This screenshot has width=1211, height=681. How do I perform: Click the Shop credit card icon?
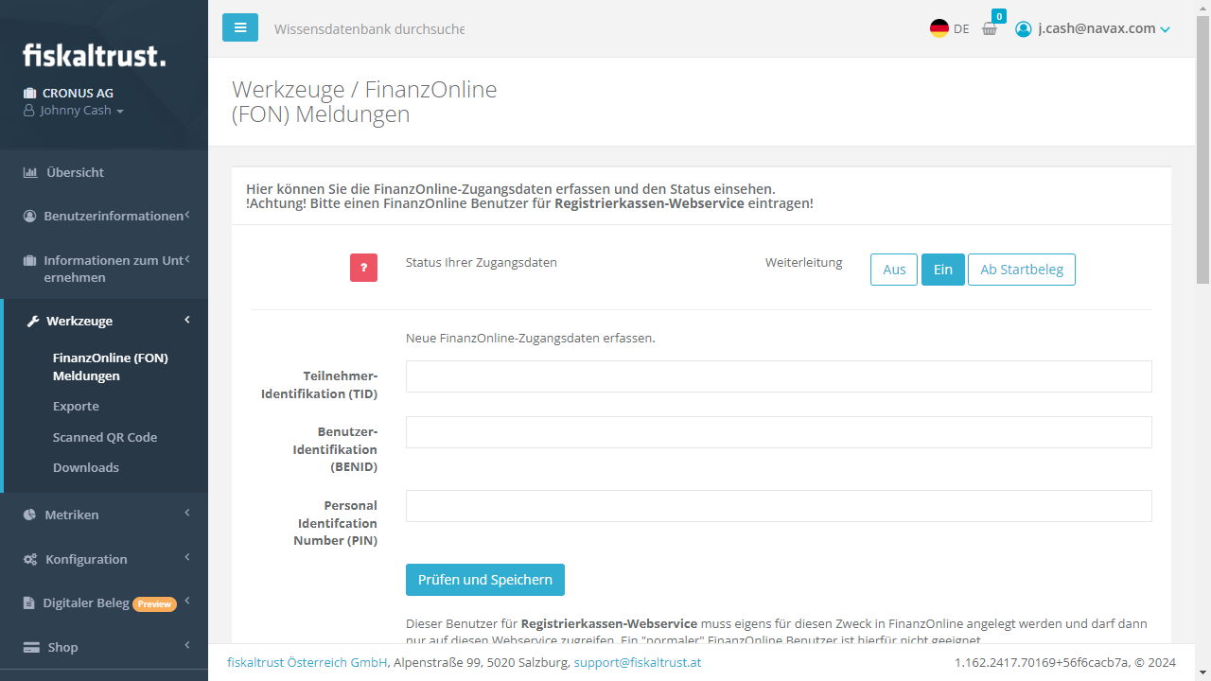(x=31, y=648)
